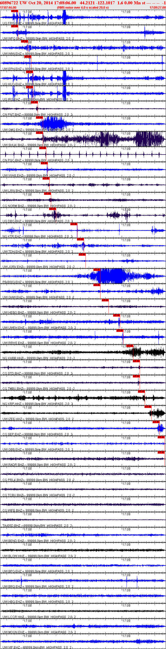Viewport: 166px width, 649px height.
Task: Select the UO HUO EHZ station label
Action: [x=12, y=84]
